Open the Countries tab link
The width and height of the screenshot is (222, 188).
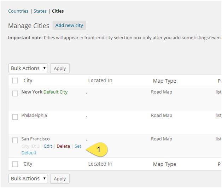18,11
